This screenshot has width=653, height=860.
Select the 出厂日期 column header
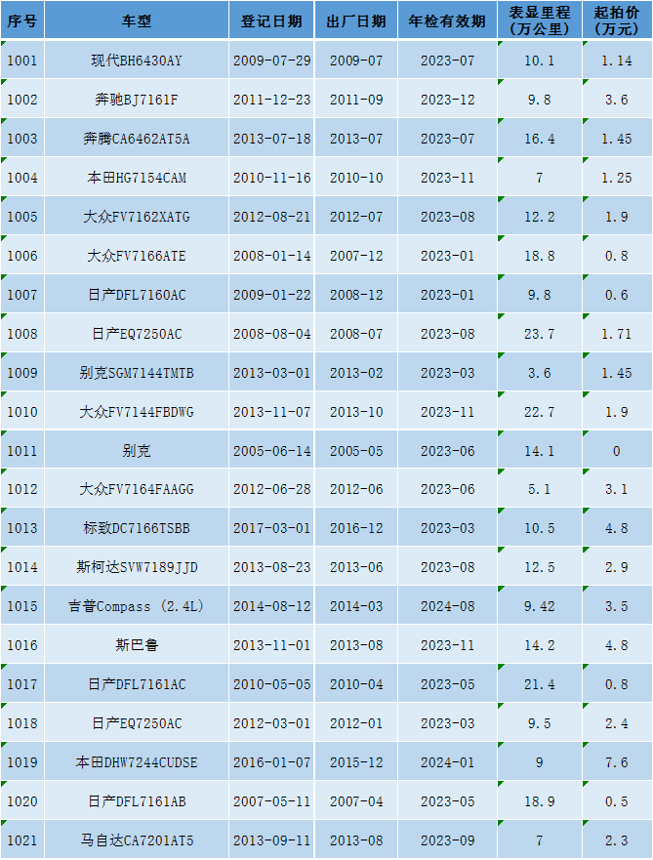point(356,20)
